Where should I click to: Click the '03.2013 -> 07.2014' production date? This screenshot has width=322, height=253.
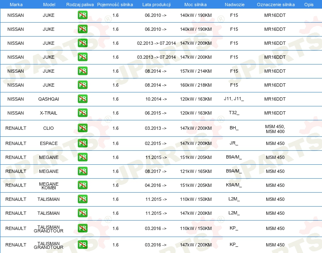156,57
